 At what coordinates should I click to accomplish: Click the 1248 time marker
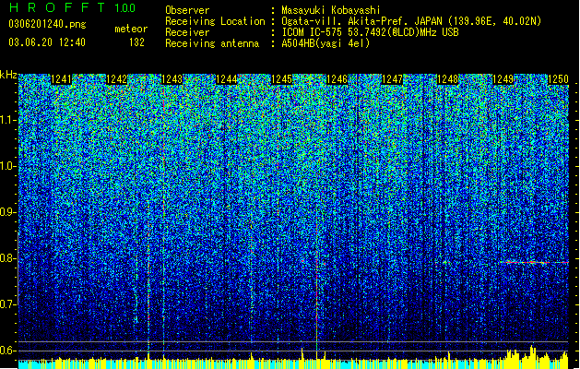pyautogui.click(x=447, y=79)
